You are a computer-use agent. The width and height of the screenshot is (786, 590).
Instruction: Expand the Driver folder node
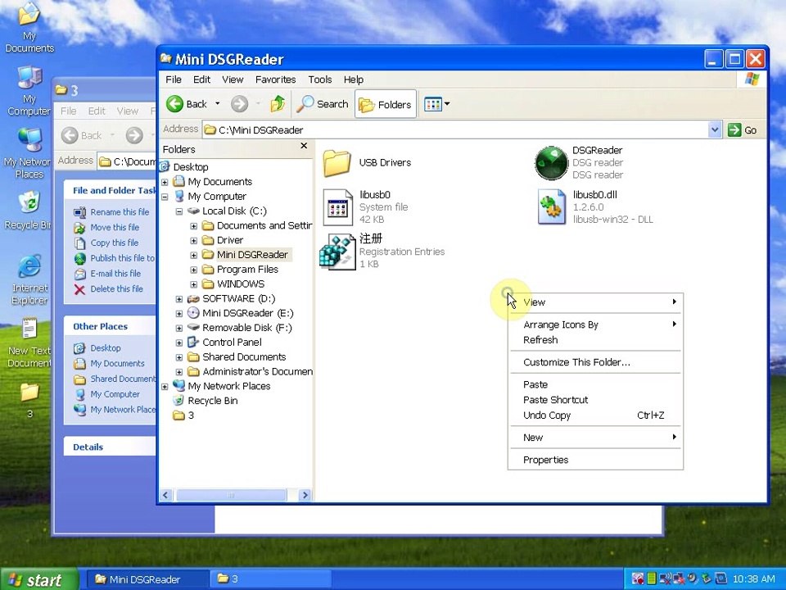pos(193,240)
